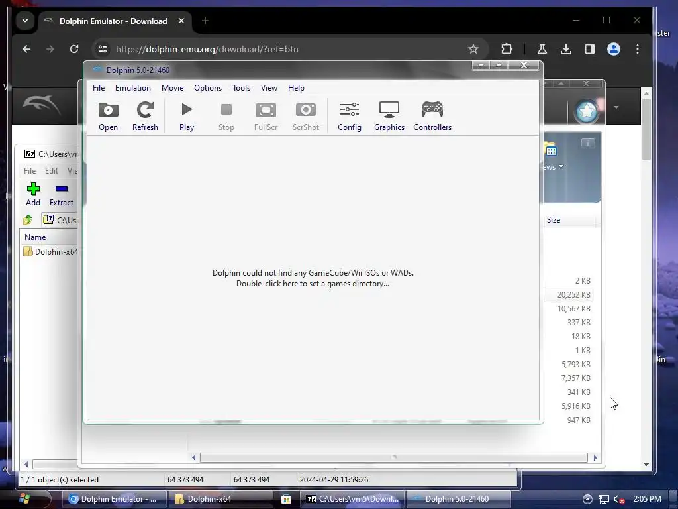The width and height of the screenshot is (678, 509).
Task: Click the 2:05 PM clock
Action: tap(648, 499)
